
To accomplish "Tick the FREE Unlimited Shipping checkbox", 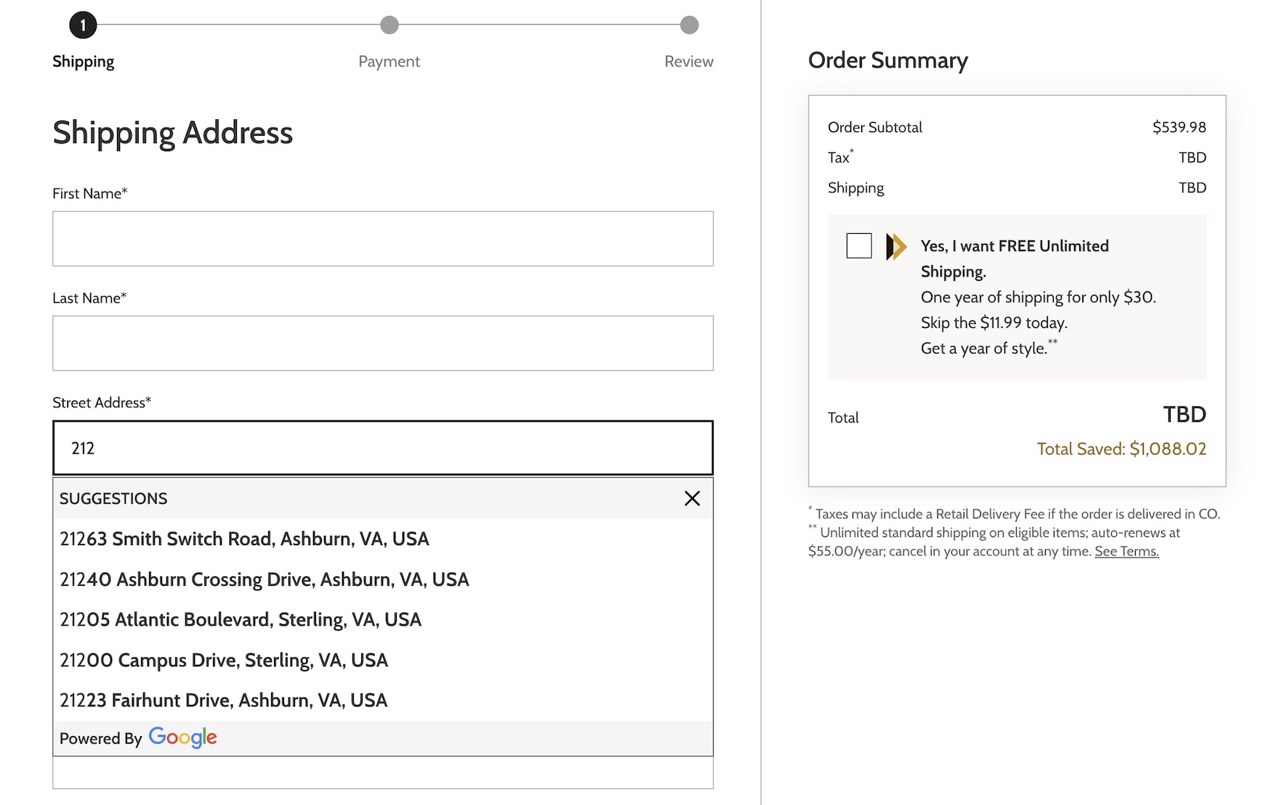I will pos(859,246).
